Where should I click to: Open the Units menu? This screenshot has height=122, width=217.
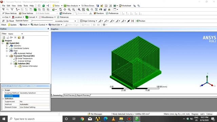[x=20, y=6]
